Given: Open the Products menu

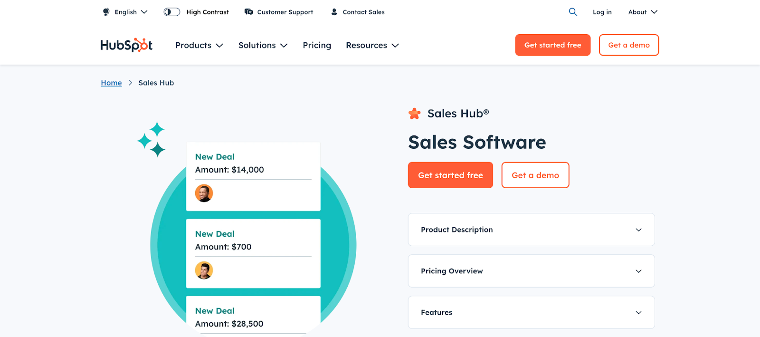Looking at the screenshot, I should point(199,45).
